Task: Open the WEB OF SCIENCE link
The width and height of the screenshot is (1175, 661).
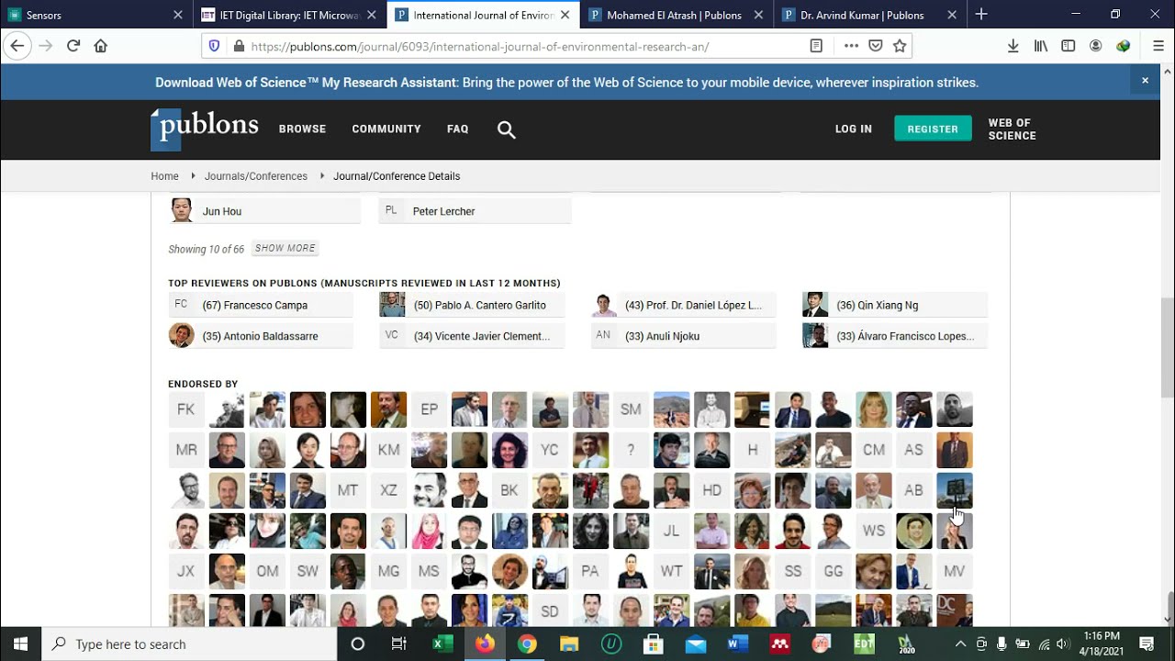Action: click(x=1012, y=129)
